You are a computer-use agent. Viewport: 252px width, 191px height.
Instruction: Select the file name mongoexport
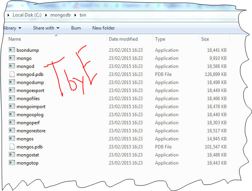tap(30, 91)
